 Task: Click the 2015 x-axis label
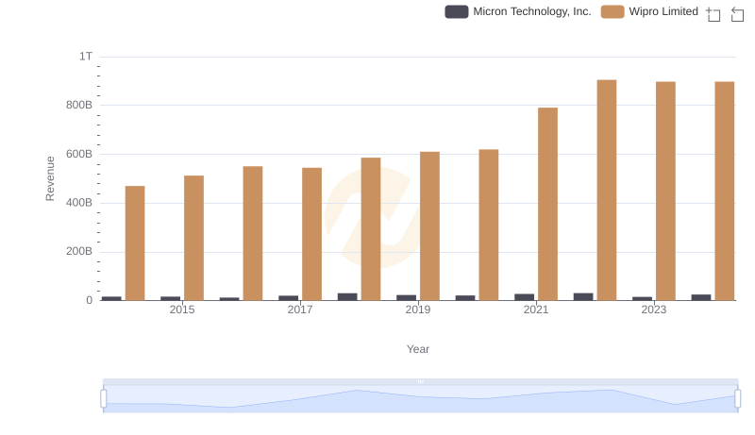(x=182, y=310)
